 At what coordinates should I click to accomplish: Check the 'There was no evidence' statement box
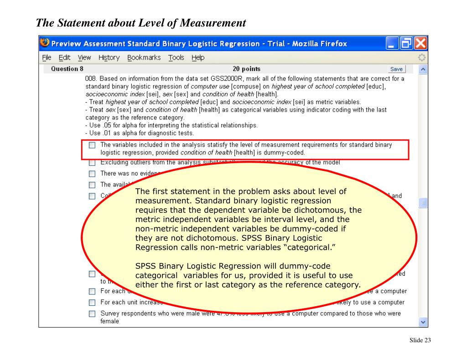click(92, 174)
